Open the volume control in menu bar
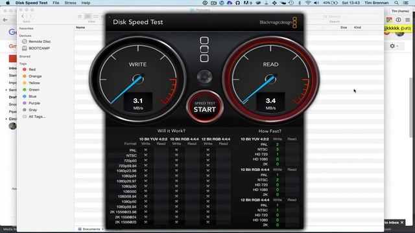Viewport: 415px width, 233px height. 316,3
